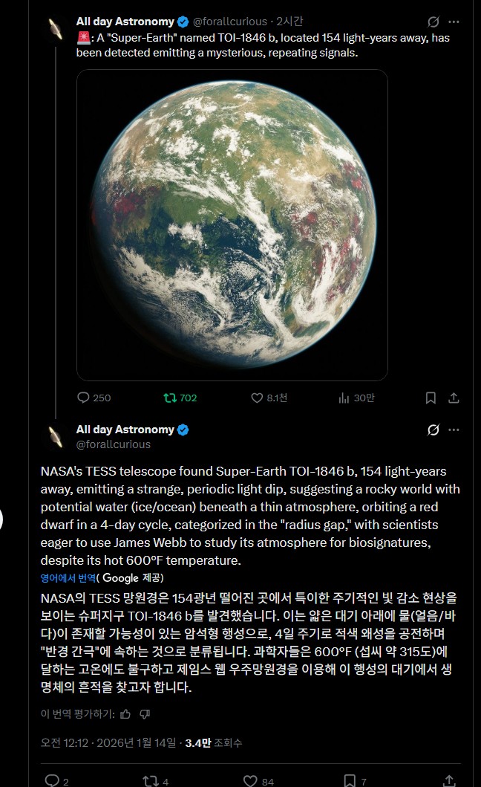Reply to the quoted tweet with 250 replies
Viewport: 481px width, 787px height.
pos(84,398)
